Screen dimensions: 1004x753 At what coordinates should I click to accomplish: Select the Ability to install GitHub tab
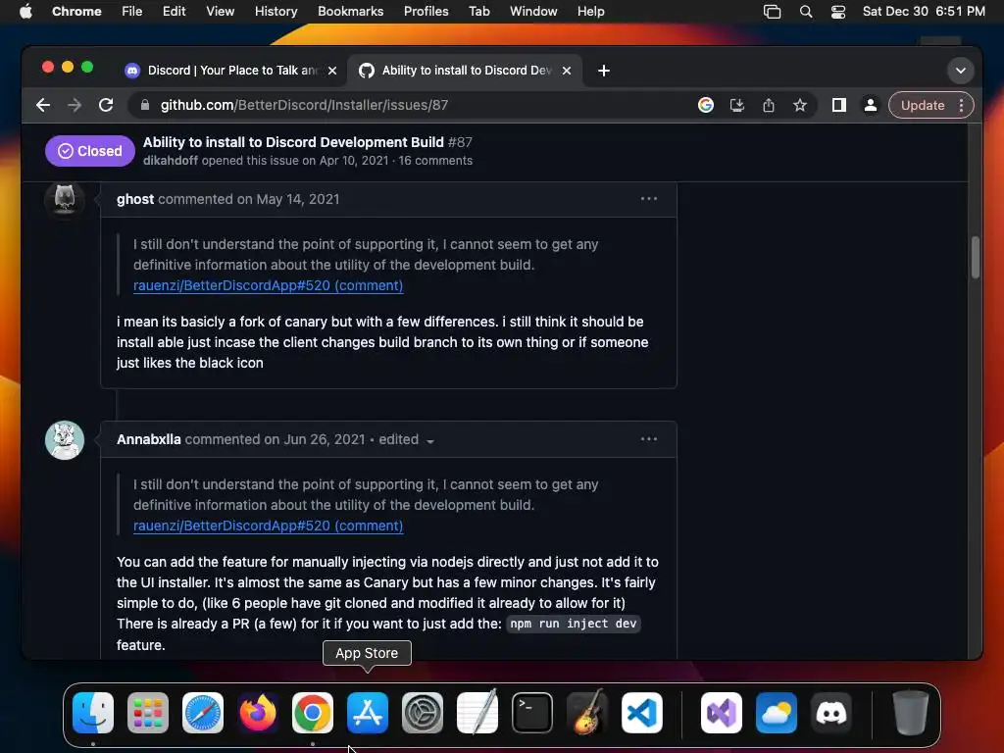[x=466, y=71]
